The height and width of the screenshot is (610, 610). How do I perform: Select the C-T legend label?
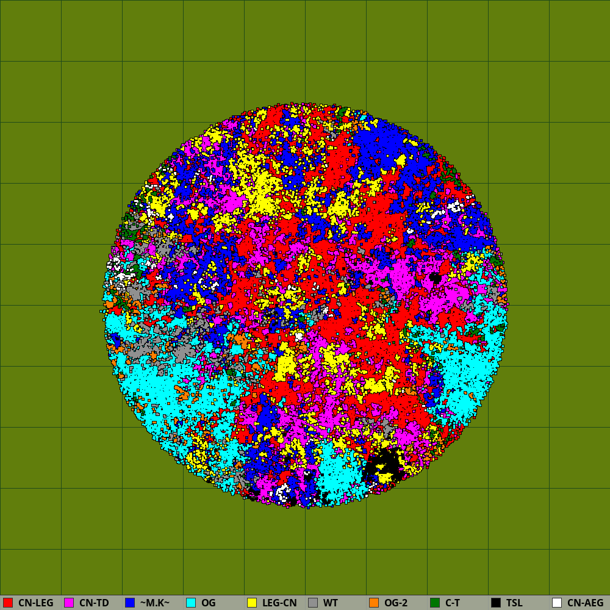click(x=453, y=603)
